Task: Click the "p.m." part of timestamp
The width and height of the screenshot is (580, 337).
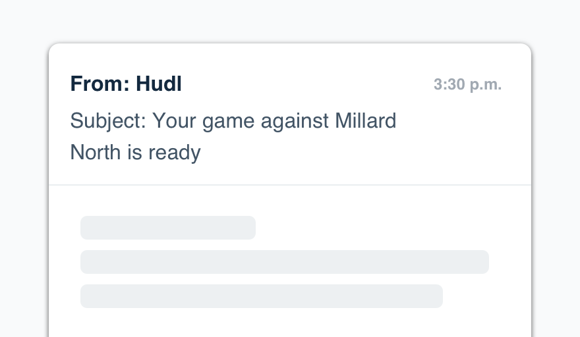Action: 486,85
